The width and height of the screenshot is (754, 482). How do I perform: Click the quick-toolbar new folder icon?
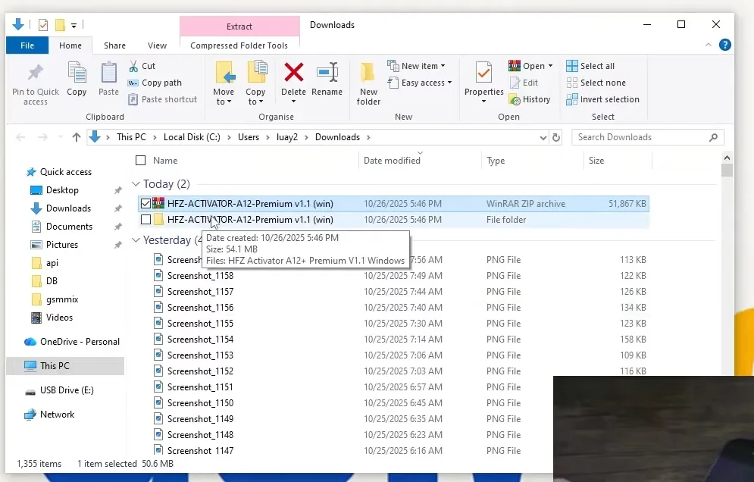(x=60, y=25)
